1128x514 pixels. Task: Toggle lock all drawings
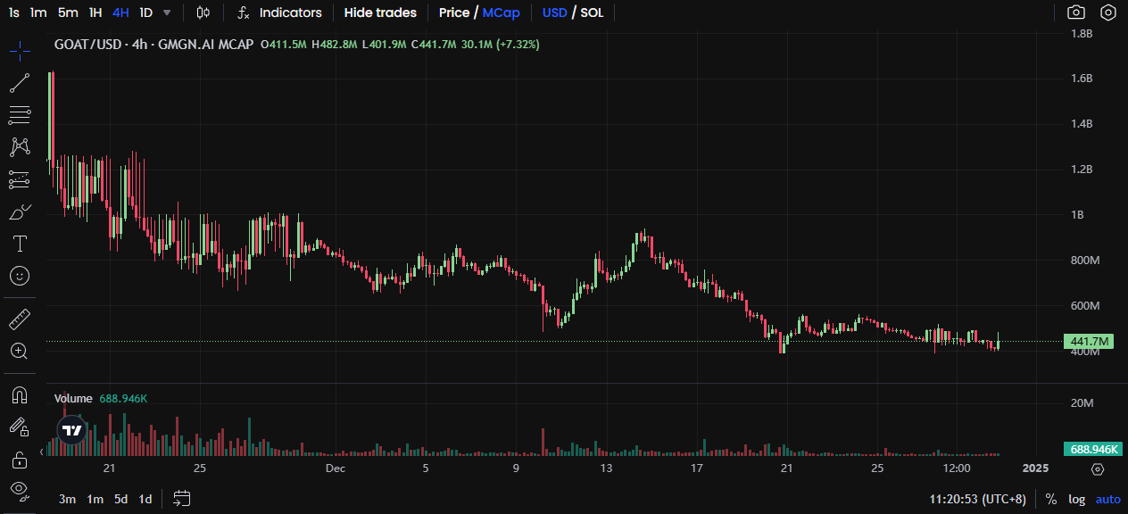tap(20, 460)
